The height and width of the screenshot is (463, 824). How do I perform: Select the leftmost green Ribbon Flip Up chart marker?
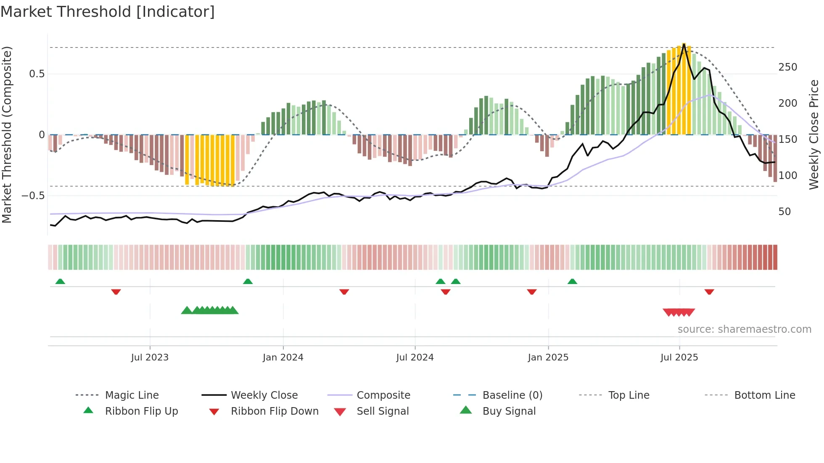(60, 281)
